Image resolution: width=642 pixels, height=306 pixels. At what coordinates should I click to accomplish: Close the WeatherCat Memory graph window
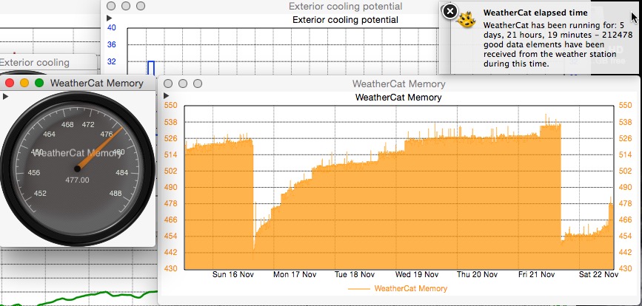[168, 84]
